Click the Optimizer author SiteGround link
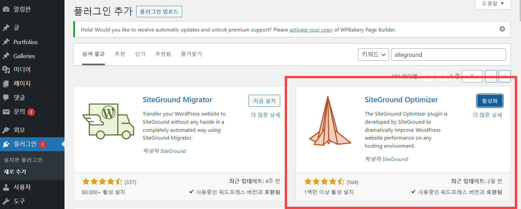Screen dimensions: 521x209 point(395,159)
